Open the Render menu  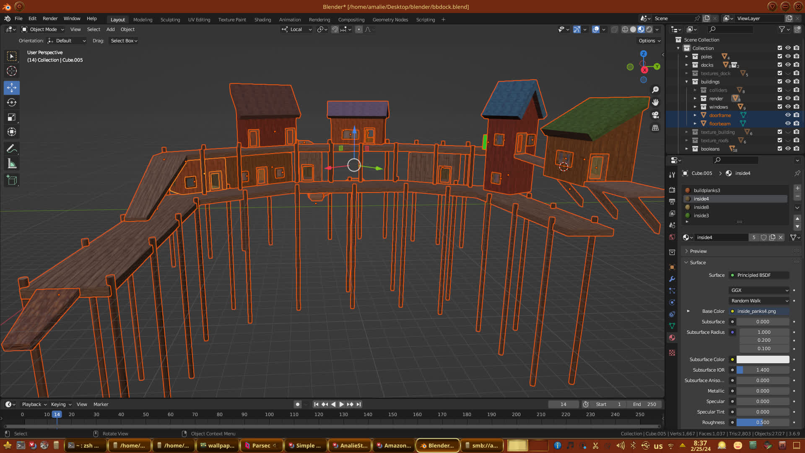[50, 18]
